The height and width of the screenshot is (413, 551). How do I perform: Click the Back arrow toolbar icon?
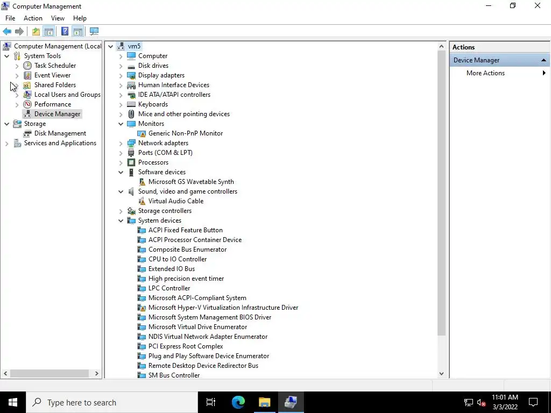(x=7, y=31)
